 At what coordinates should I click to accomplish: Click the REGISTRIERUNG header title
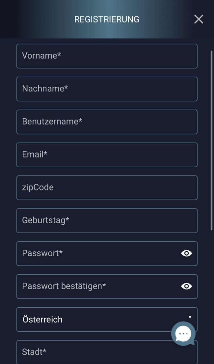tap(107, 19)
